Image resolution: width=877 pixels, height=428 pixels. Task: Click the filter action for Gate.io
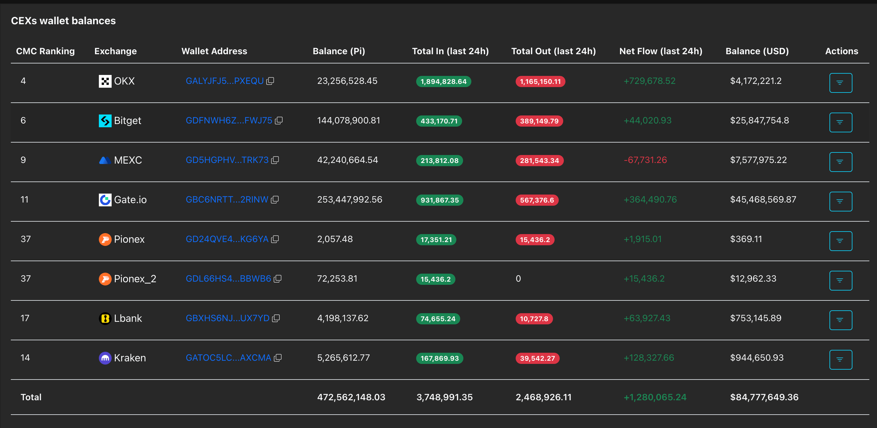pos(840,201)
